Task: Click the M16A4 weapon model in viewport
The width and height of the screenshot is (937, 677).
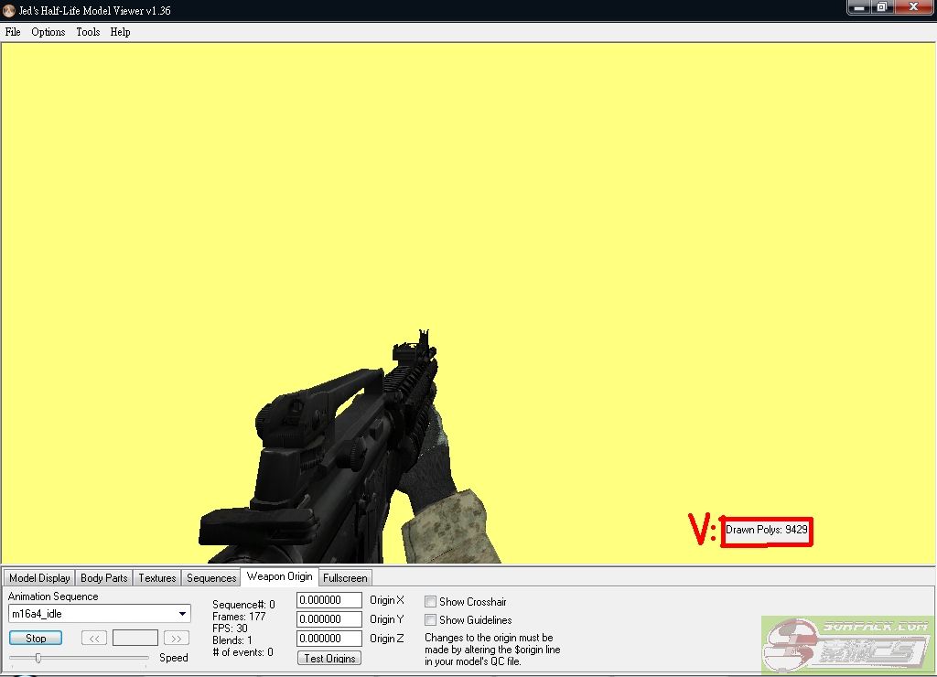Action: click(x=335, y=454)
